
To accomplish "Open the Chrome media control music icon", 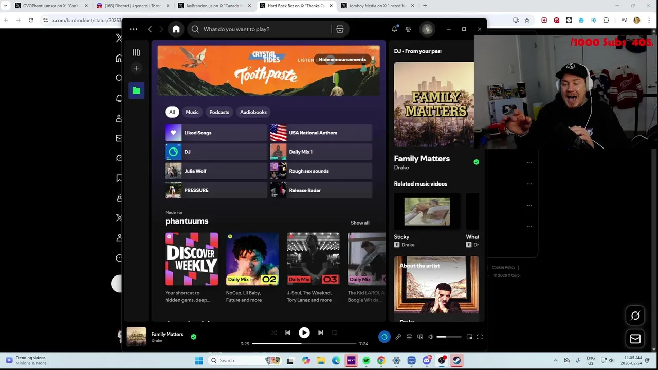I will (x=624, y=20).
